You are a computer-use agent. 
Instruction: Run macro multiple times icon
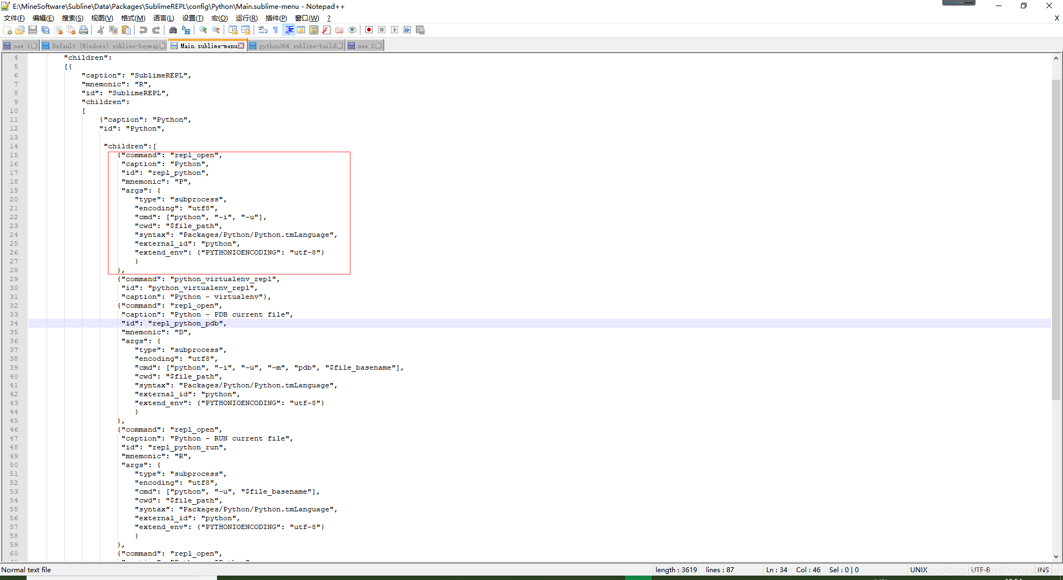pyautogui.click(x=407, y=30)
